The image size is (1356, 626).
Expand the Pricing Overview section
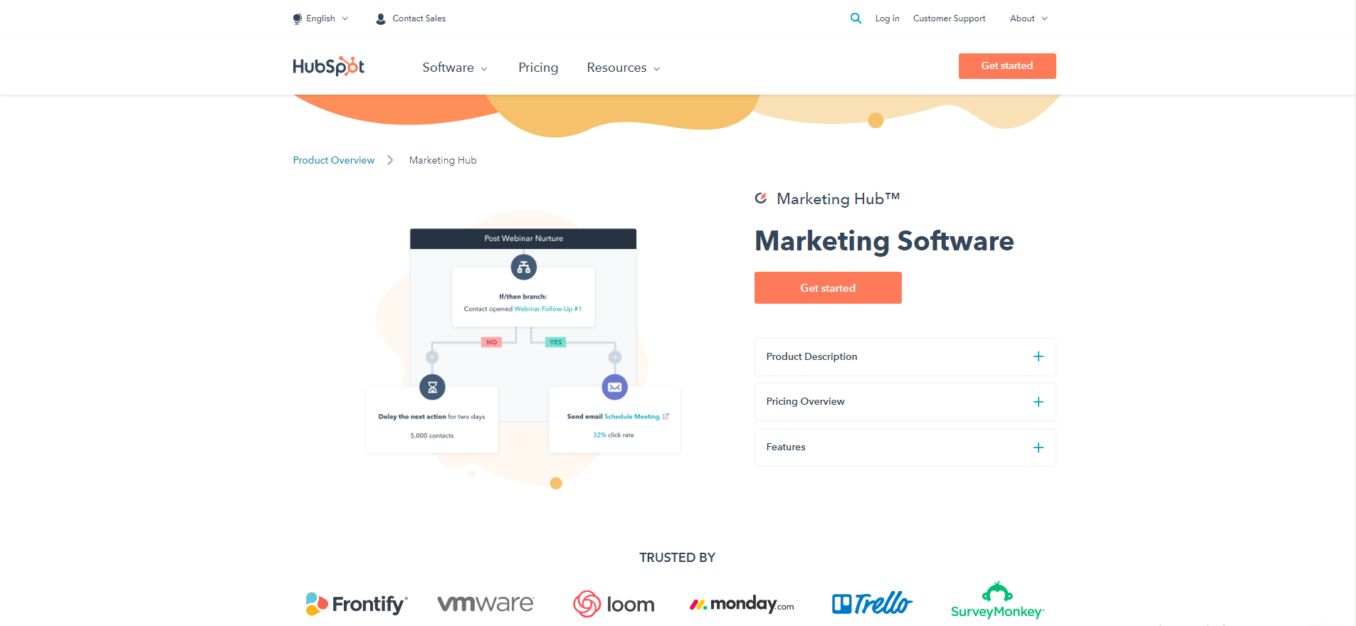[905, 402]
